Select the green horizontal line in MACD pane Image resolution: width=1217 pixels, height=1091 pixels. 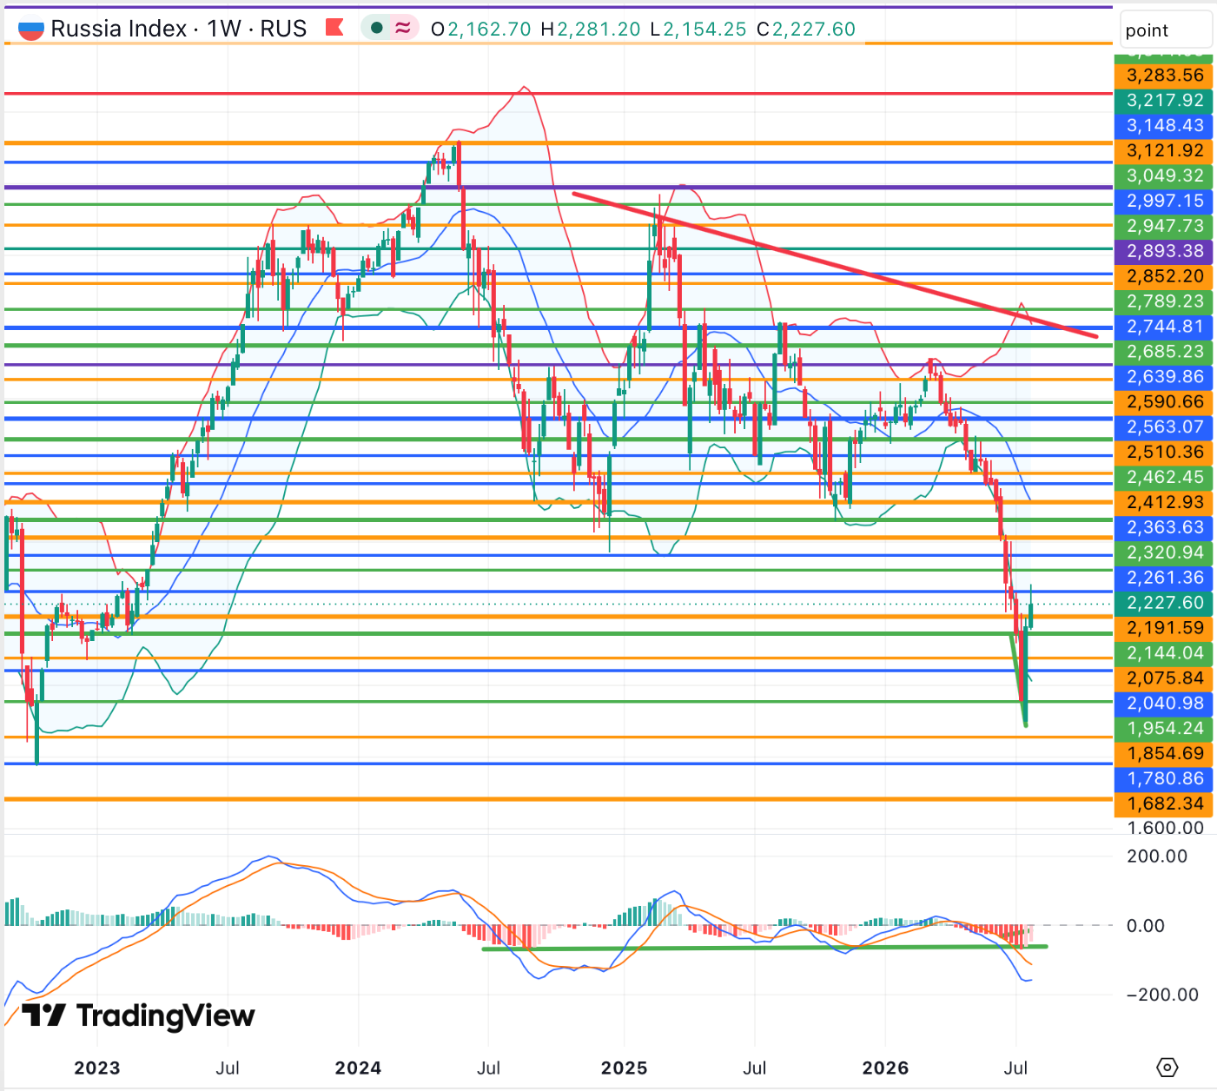pos(764,948)
